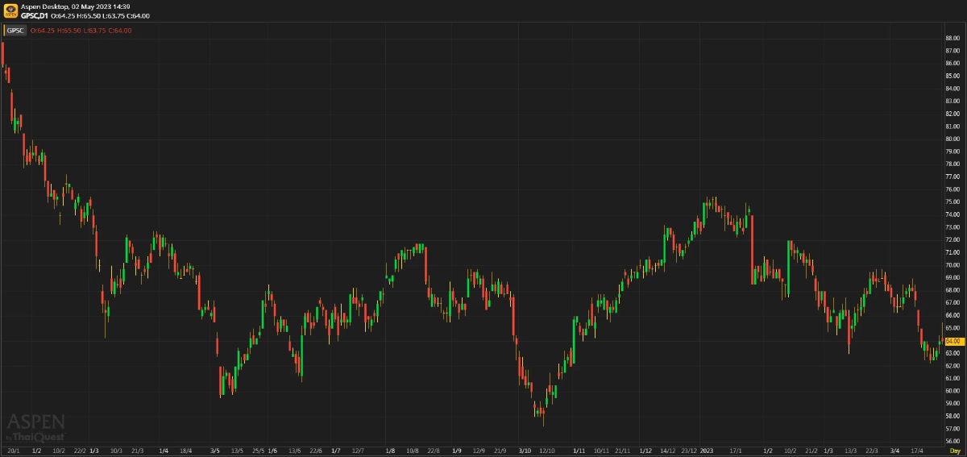Open the Day timeframe selector
This screenshot has height=457, width=967.
[954, 451]
